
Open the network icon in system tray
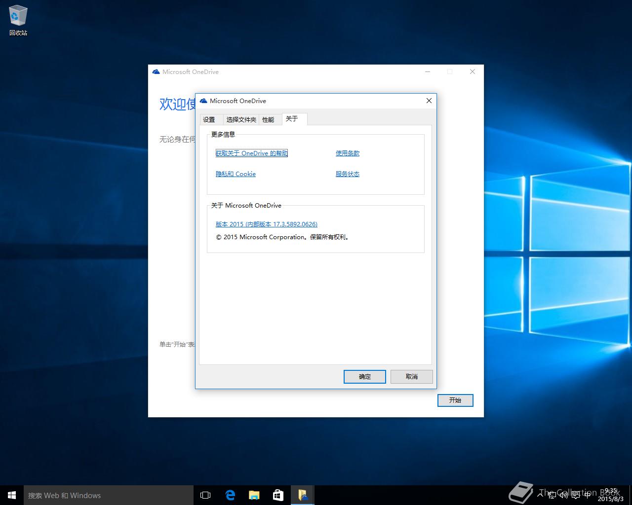tap(553, 495)
